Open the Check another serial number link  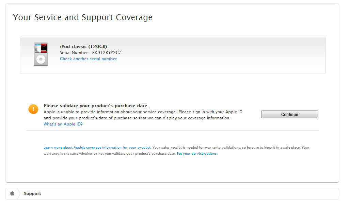pyautogui.click(x=88, y=59)
